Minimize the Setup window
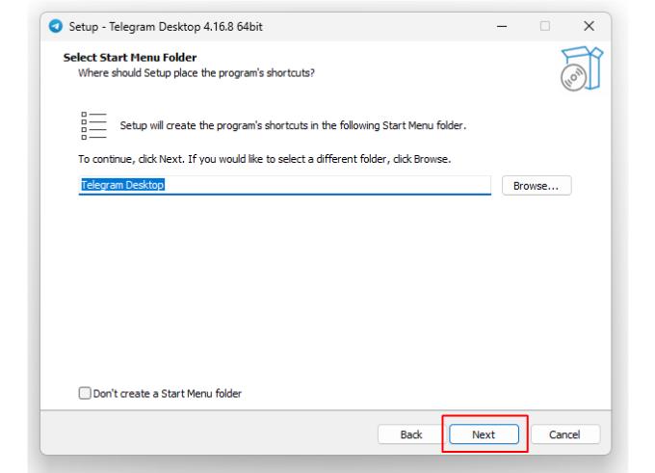The width and height of the screenshot is (655, 473). pyautogui.click(x=502, y=26)
